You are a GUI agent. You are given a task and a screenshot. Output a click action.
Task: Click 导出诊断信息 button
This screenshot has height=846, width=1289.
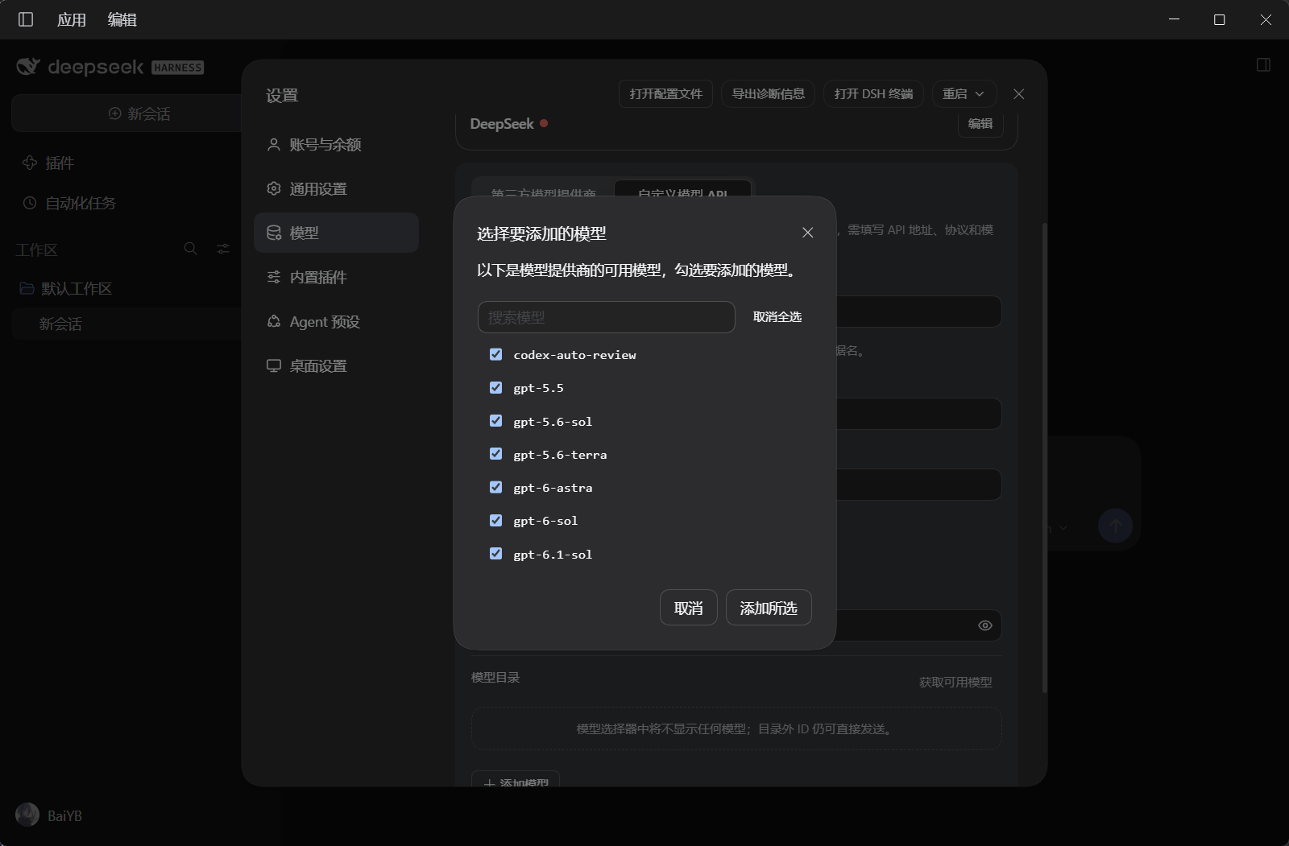(x=769, y=94)
